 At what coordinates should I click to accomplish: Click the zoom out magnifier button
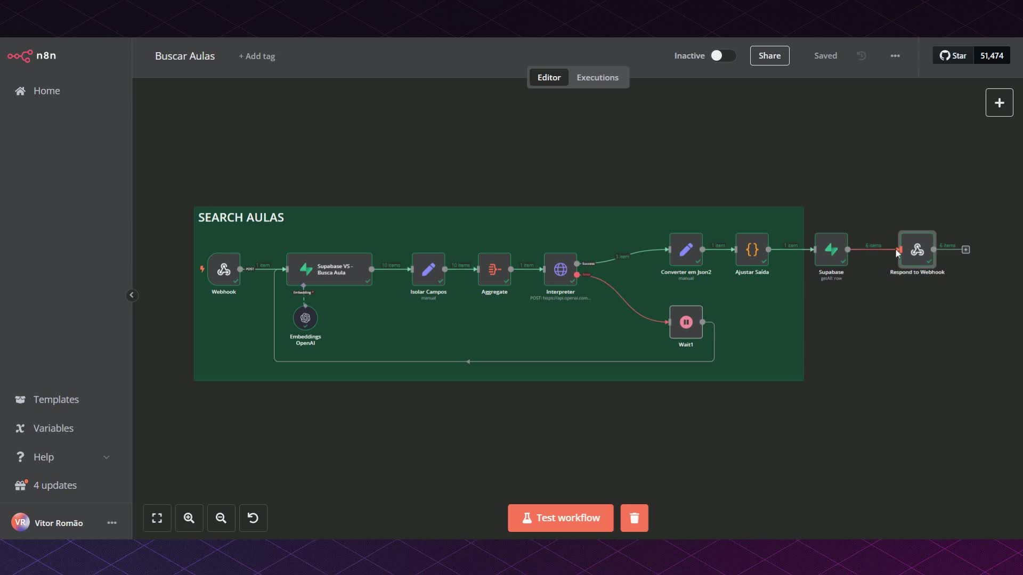221,518
